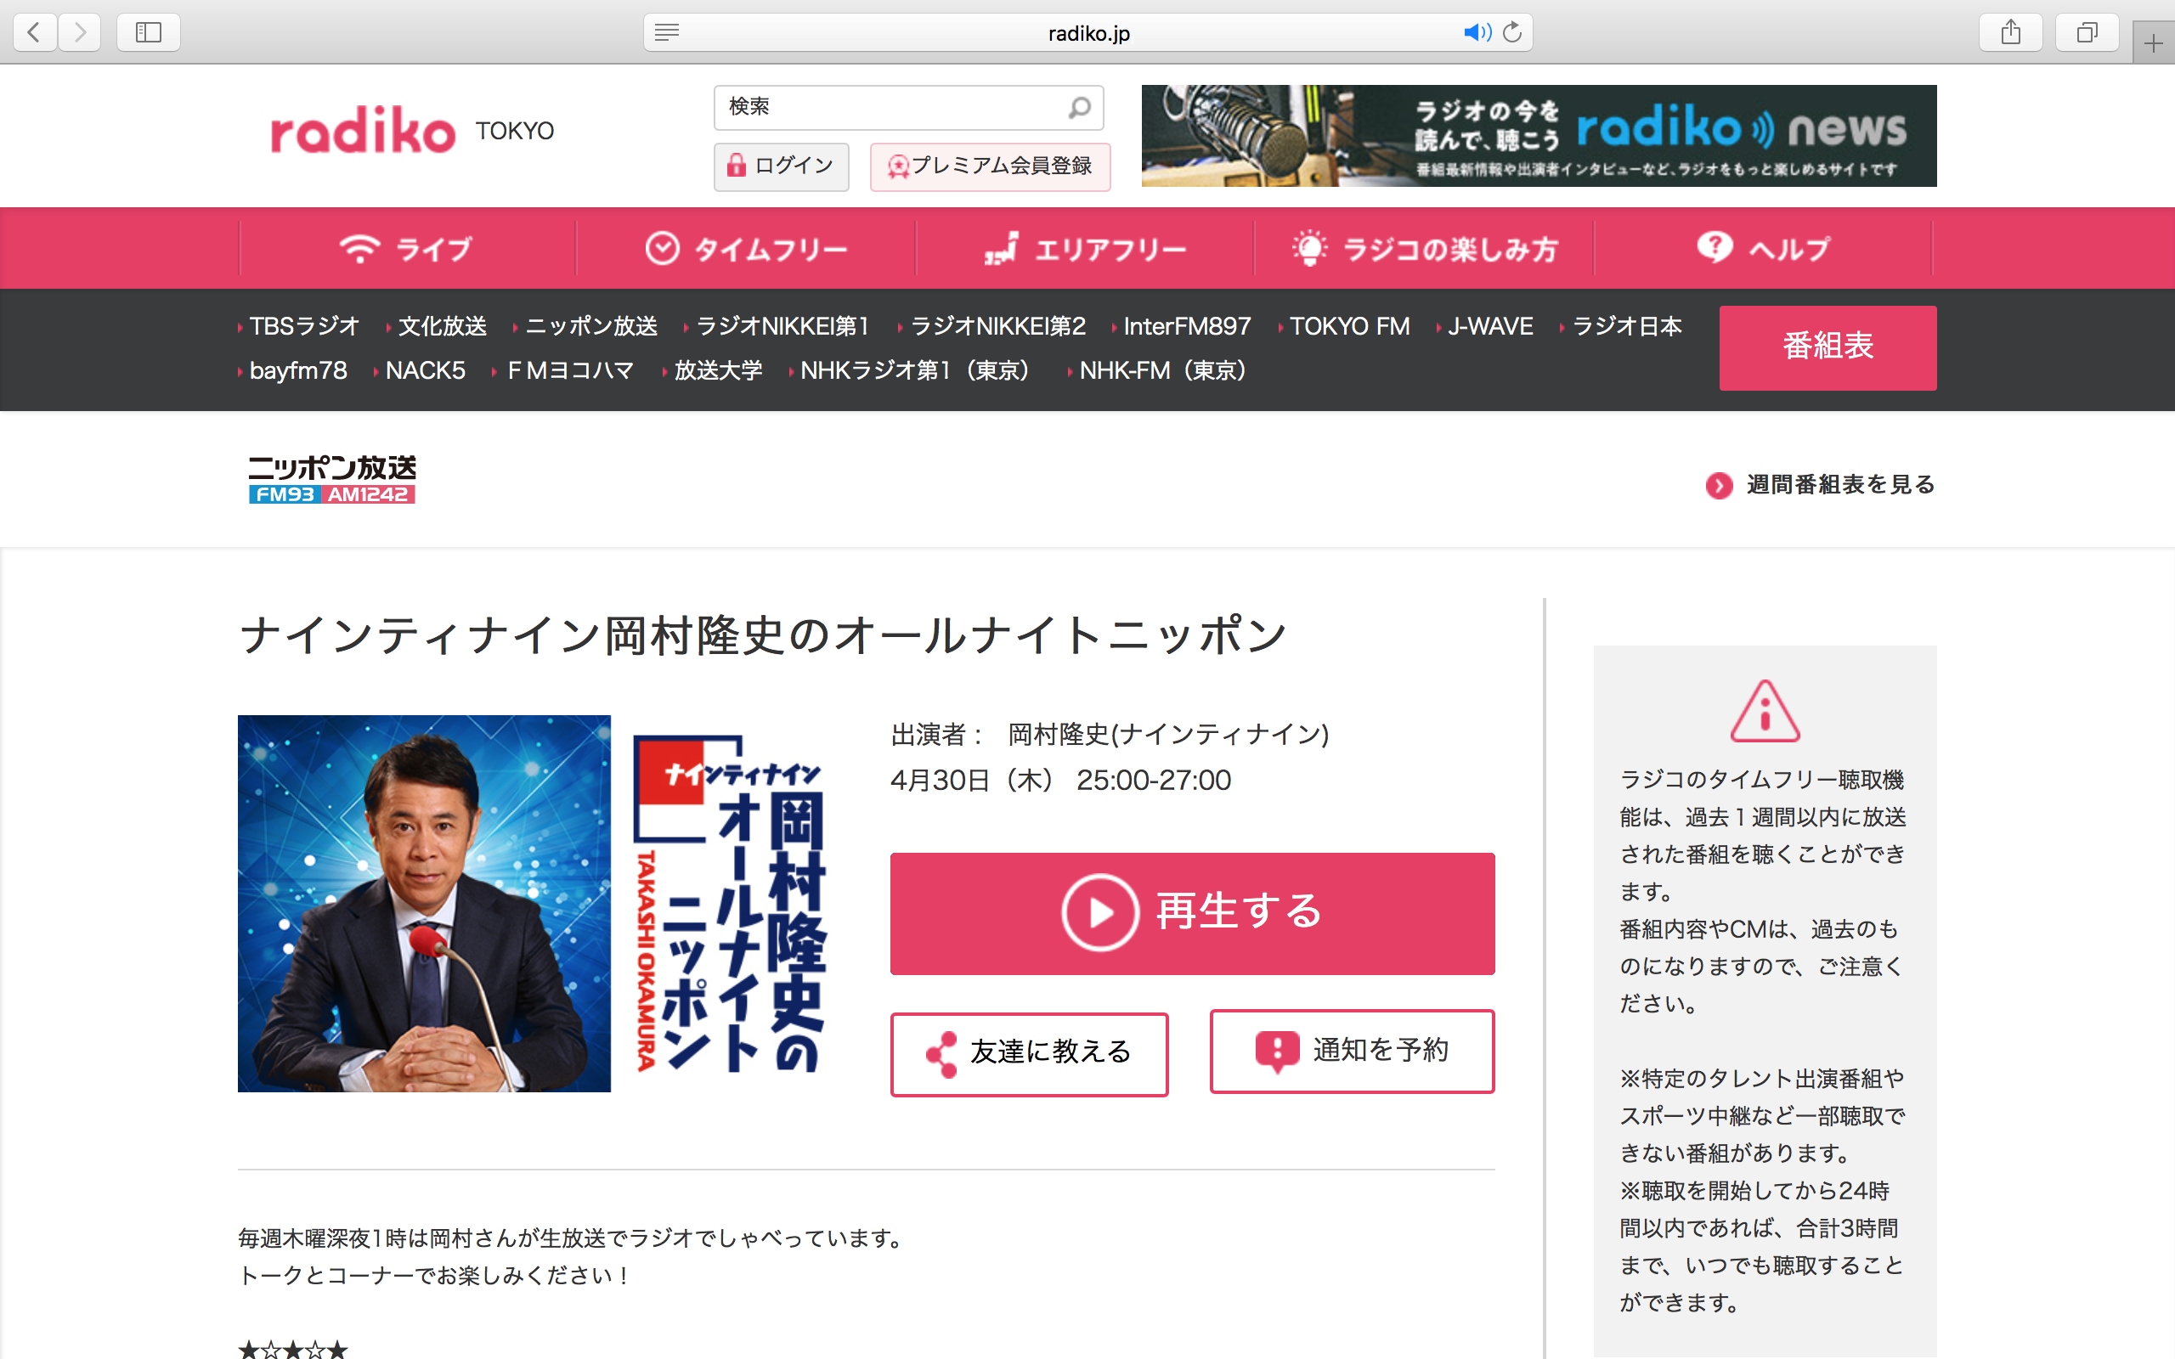Select the bayfm78 station
2175x1359 pixels.
pos(297,370)
